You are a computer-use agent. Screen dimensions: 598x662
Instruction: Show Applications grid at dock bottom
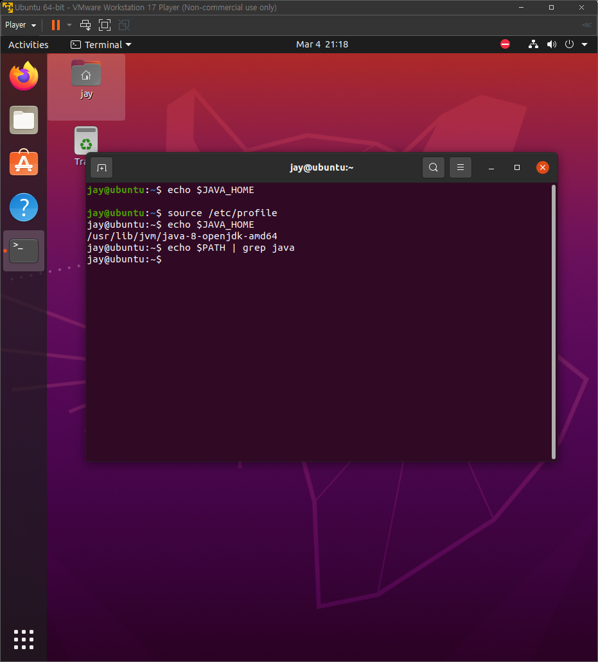point(24,639)
